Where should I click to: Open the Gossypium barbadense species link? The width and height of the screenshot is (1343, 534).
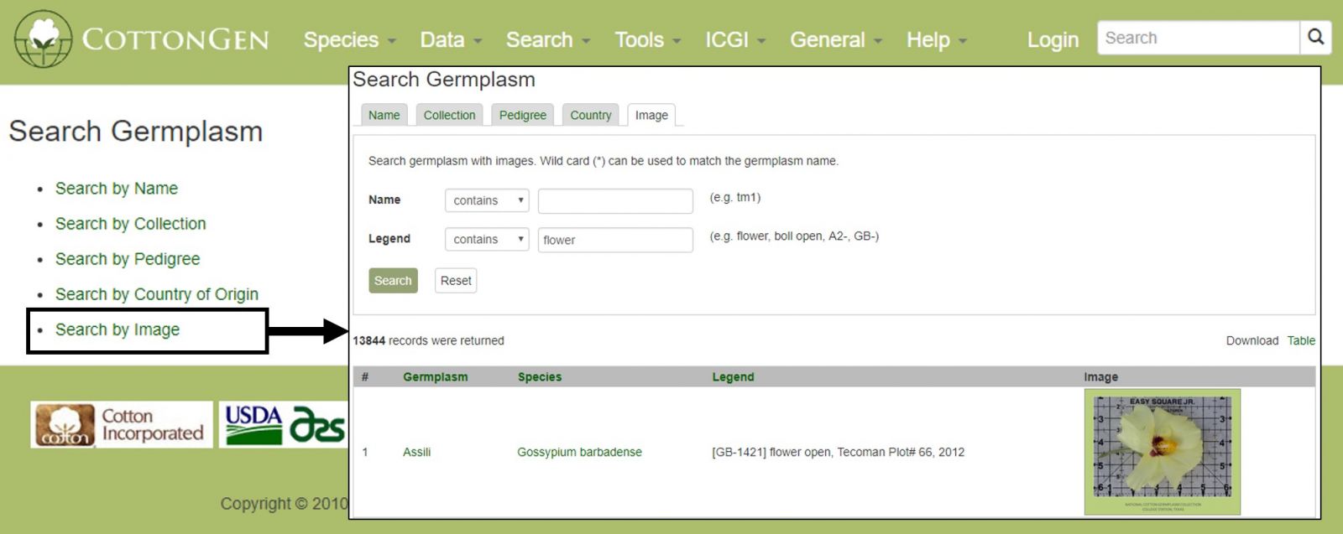tap(579, 452)
